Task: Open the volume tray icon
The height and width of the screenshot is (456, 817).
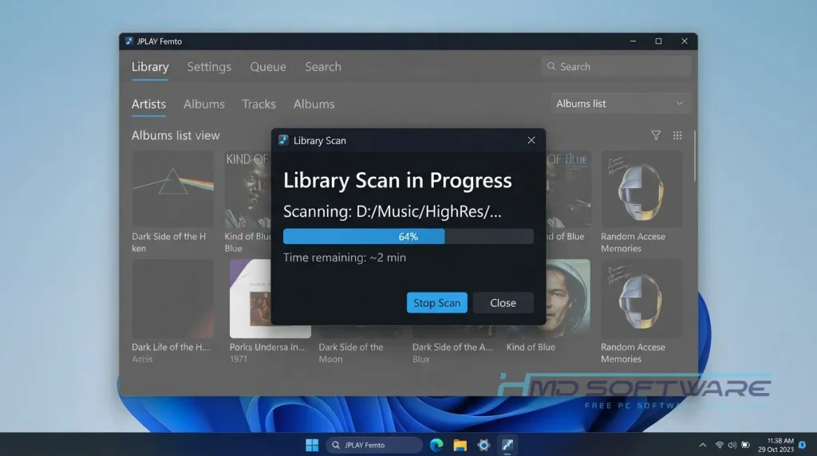Action: pos(732,445)
